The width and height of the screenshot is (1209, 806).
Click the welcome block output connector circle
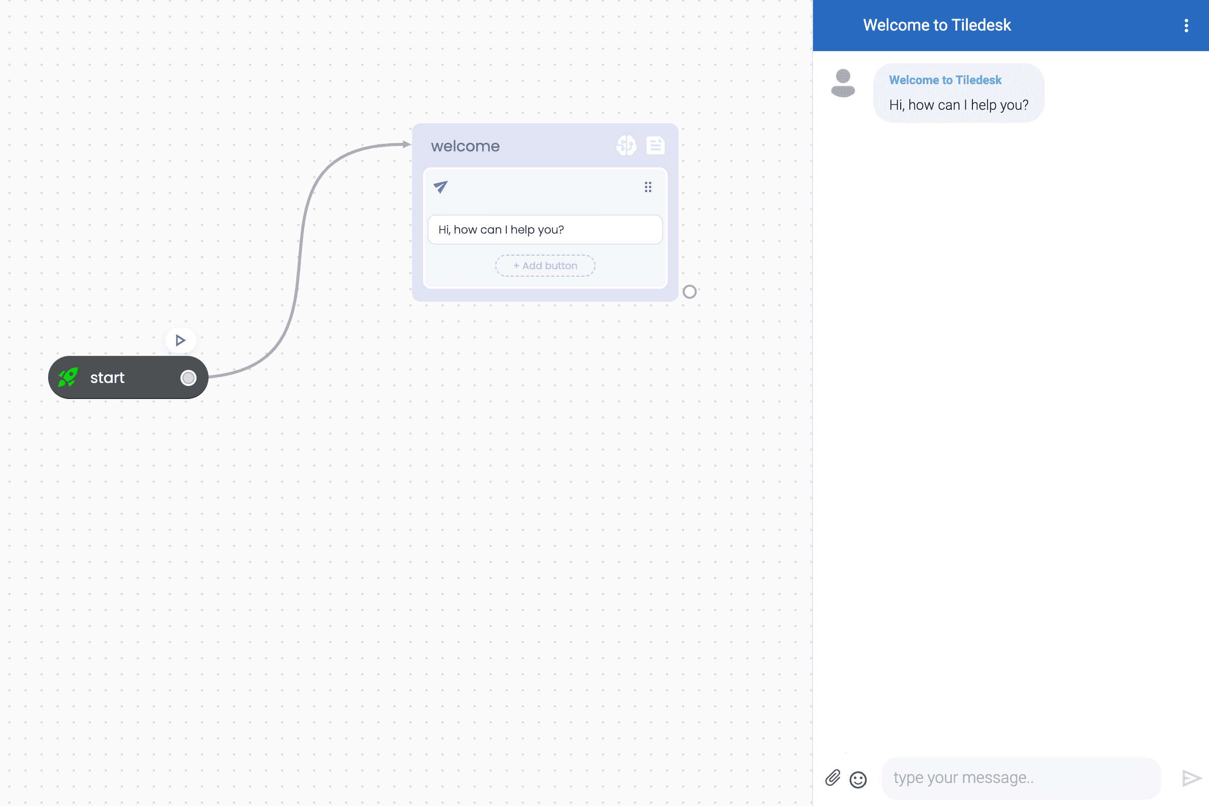pos(689,292)
